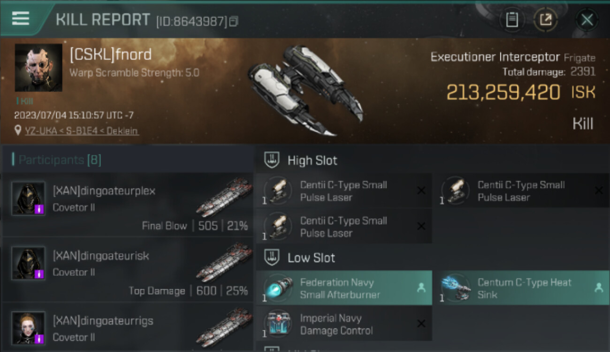Open dingoateurrigs's info badge
Viewport: 610px width, 352px height.
click(40, 339)
